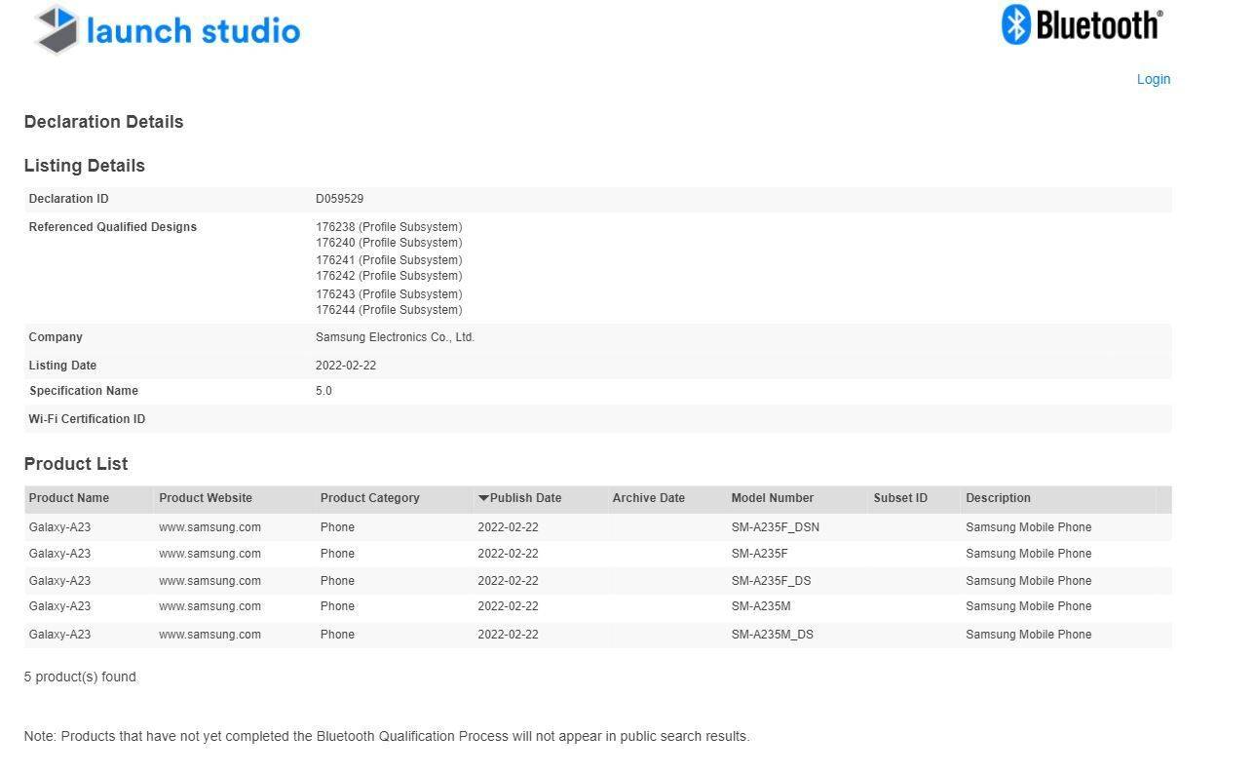
Task: Click the Publish Date column header
Action: click(x=525, y=498)
